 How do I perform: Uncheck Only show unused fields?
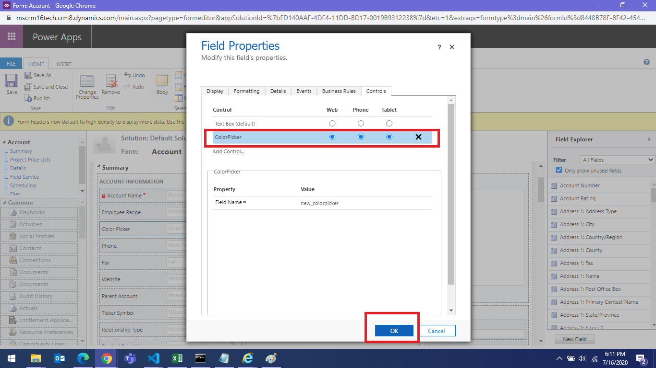coord(559,170)
